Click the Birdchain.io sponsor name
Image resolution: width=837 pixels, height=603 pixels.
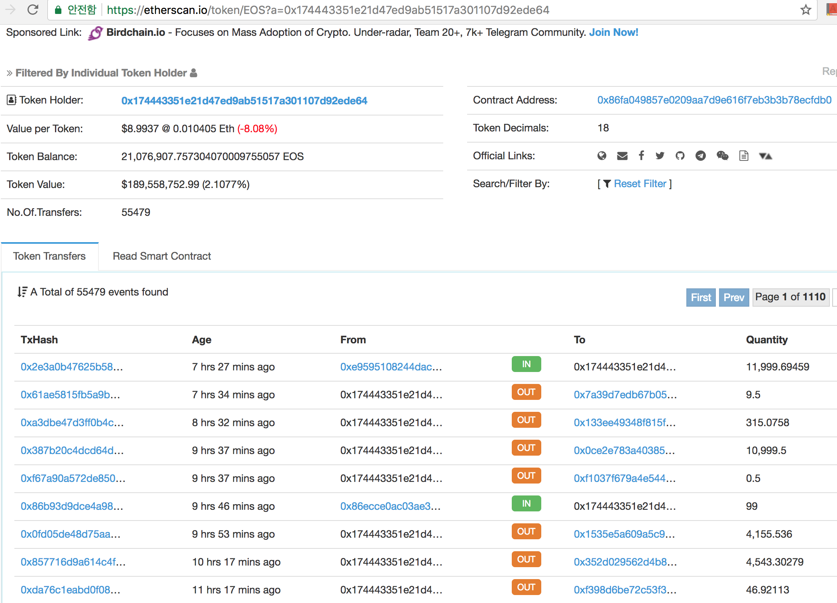pos(136,32)
